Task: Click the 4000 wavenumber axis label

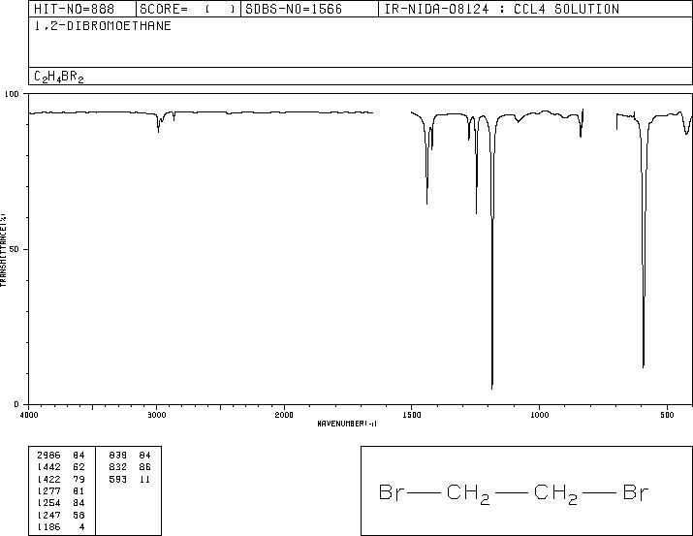Action: coord(29,415)
